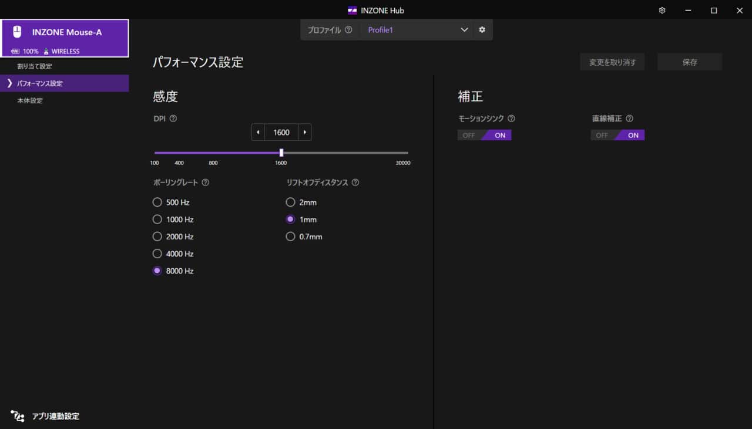This screenshot has height=429, width=752.
Task: Decrease DPI with left arrow
Action: 258,133
